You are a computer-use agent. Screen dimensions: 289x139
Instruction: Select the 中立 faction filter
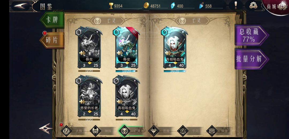[219, 131]
